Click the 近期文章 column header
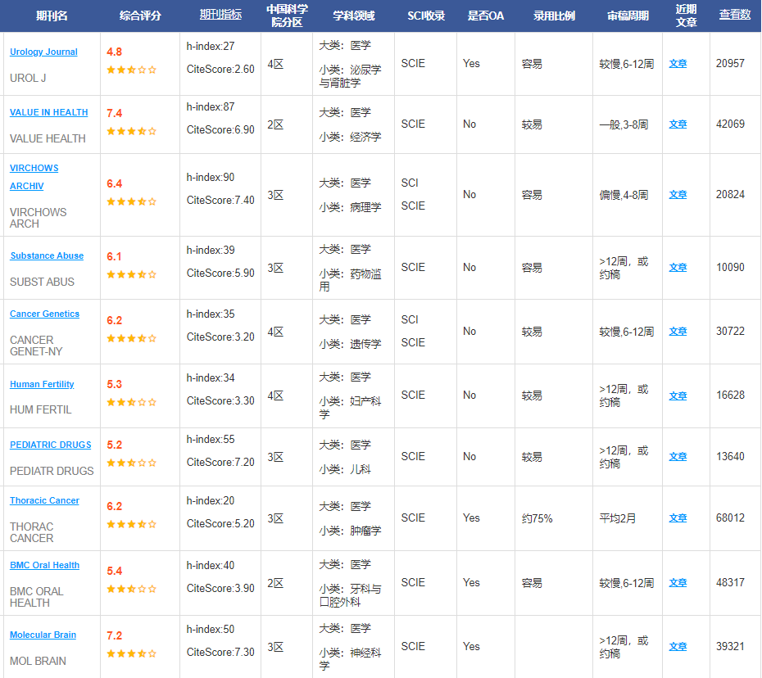This screenshot has height=678, width=762. (x=686, y=16)
